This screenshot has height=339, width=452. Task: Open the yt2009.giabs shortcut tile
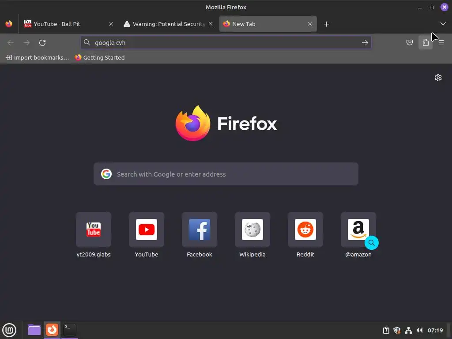point(94,230)
